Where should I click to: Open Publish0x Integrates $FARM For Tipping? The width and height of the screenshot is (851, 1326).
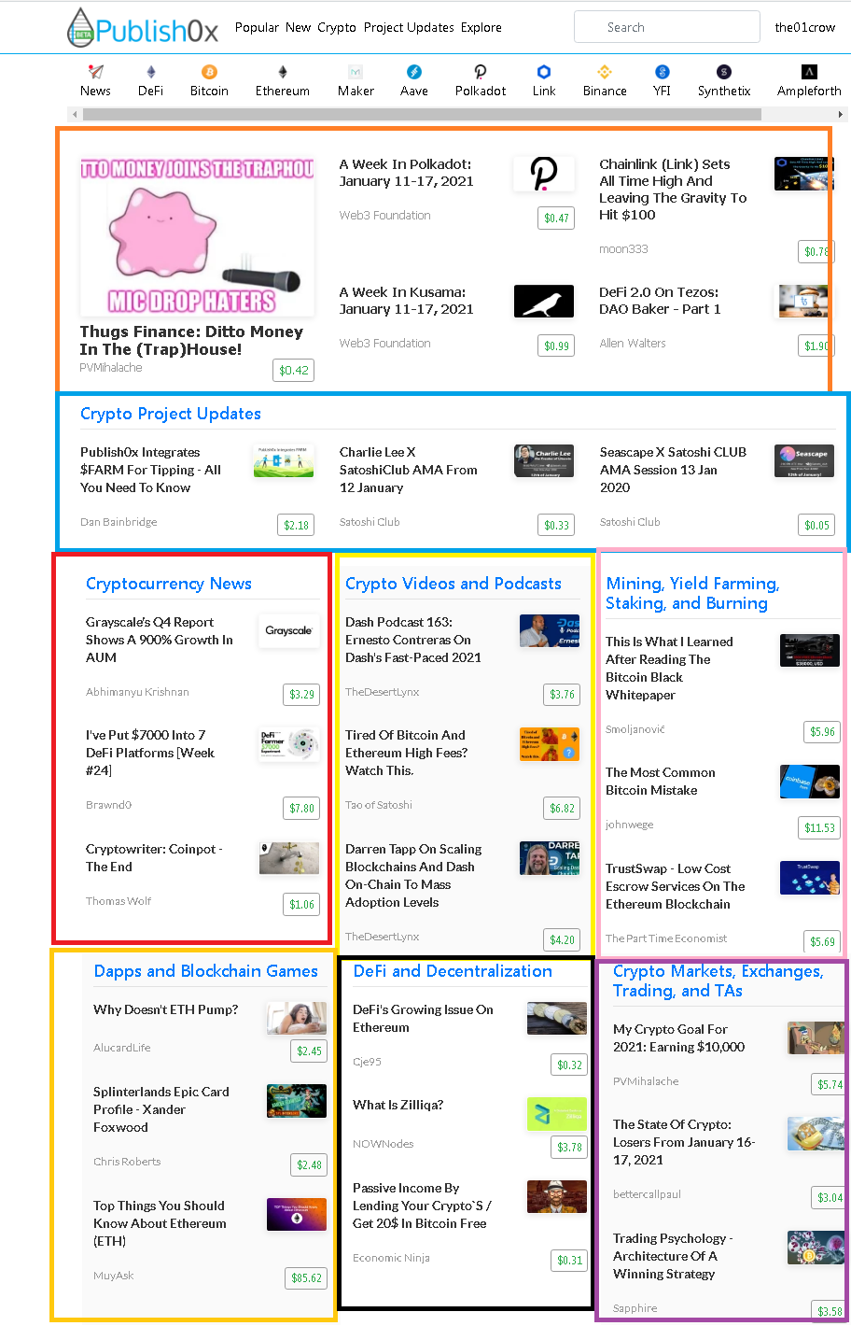(x=150, y=470)
